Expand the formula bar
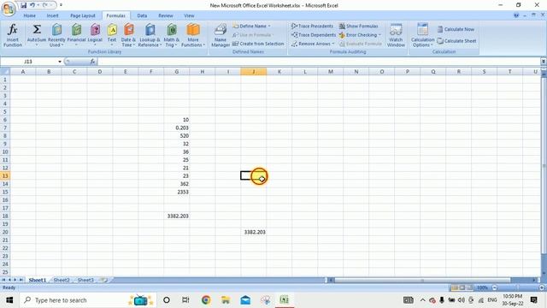Screen dimensions: 547x308 544,62
